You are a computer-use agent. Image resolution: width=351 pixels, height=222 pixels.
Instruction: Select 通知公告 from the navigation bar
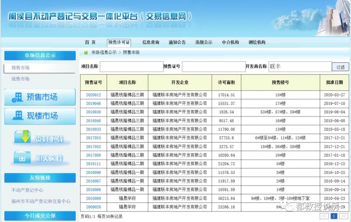[x=177, y=42]
